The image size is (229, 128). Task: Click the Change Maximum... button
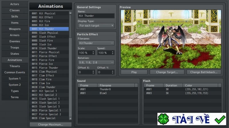[x=51, y=125]
